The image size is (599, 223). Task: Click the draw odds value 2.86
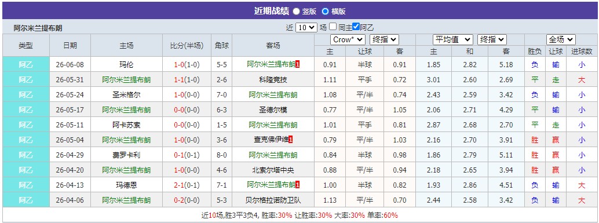(469, 185)
